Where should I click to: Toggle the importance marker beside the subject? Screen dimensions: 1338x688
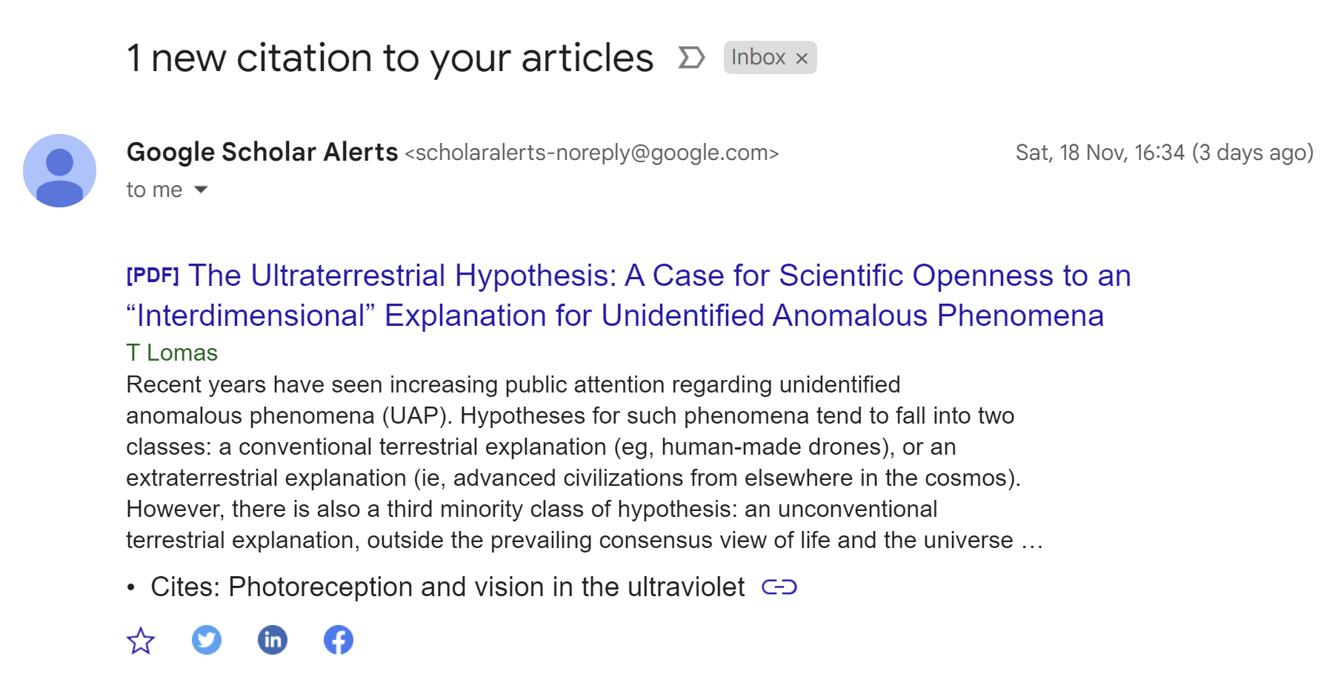tap(690, 58)
